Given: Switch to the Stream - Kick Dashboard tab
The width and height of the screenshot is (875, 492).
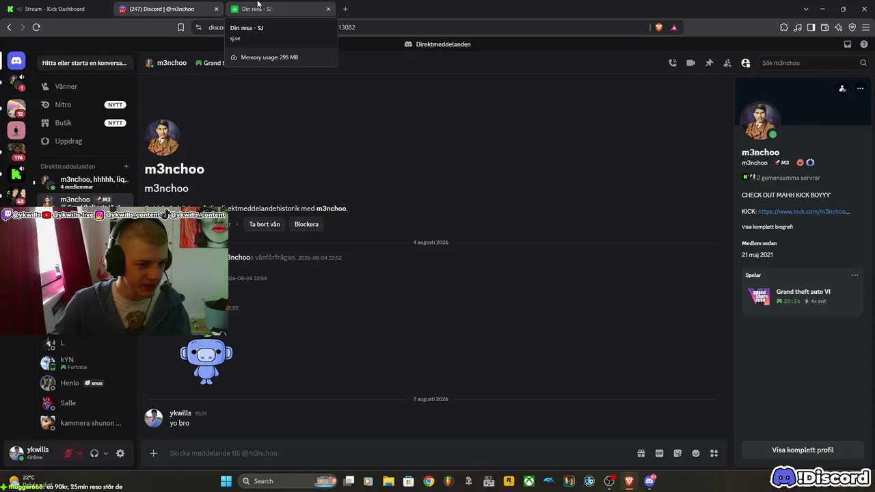Looking at the screenshot, I should [55, 9].
